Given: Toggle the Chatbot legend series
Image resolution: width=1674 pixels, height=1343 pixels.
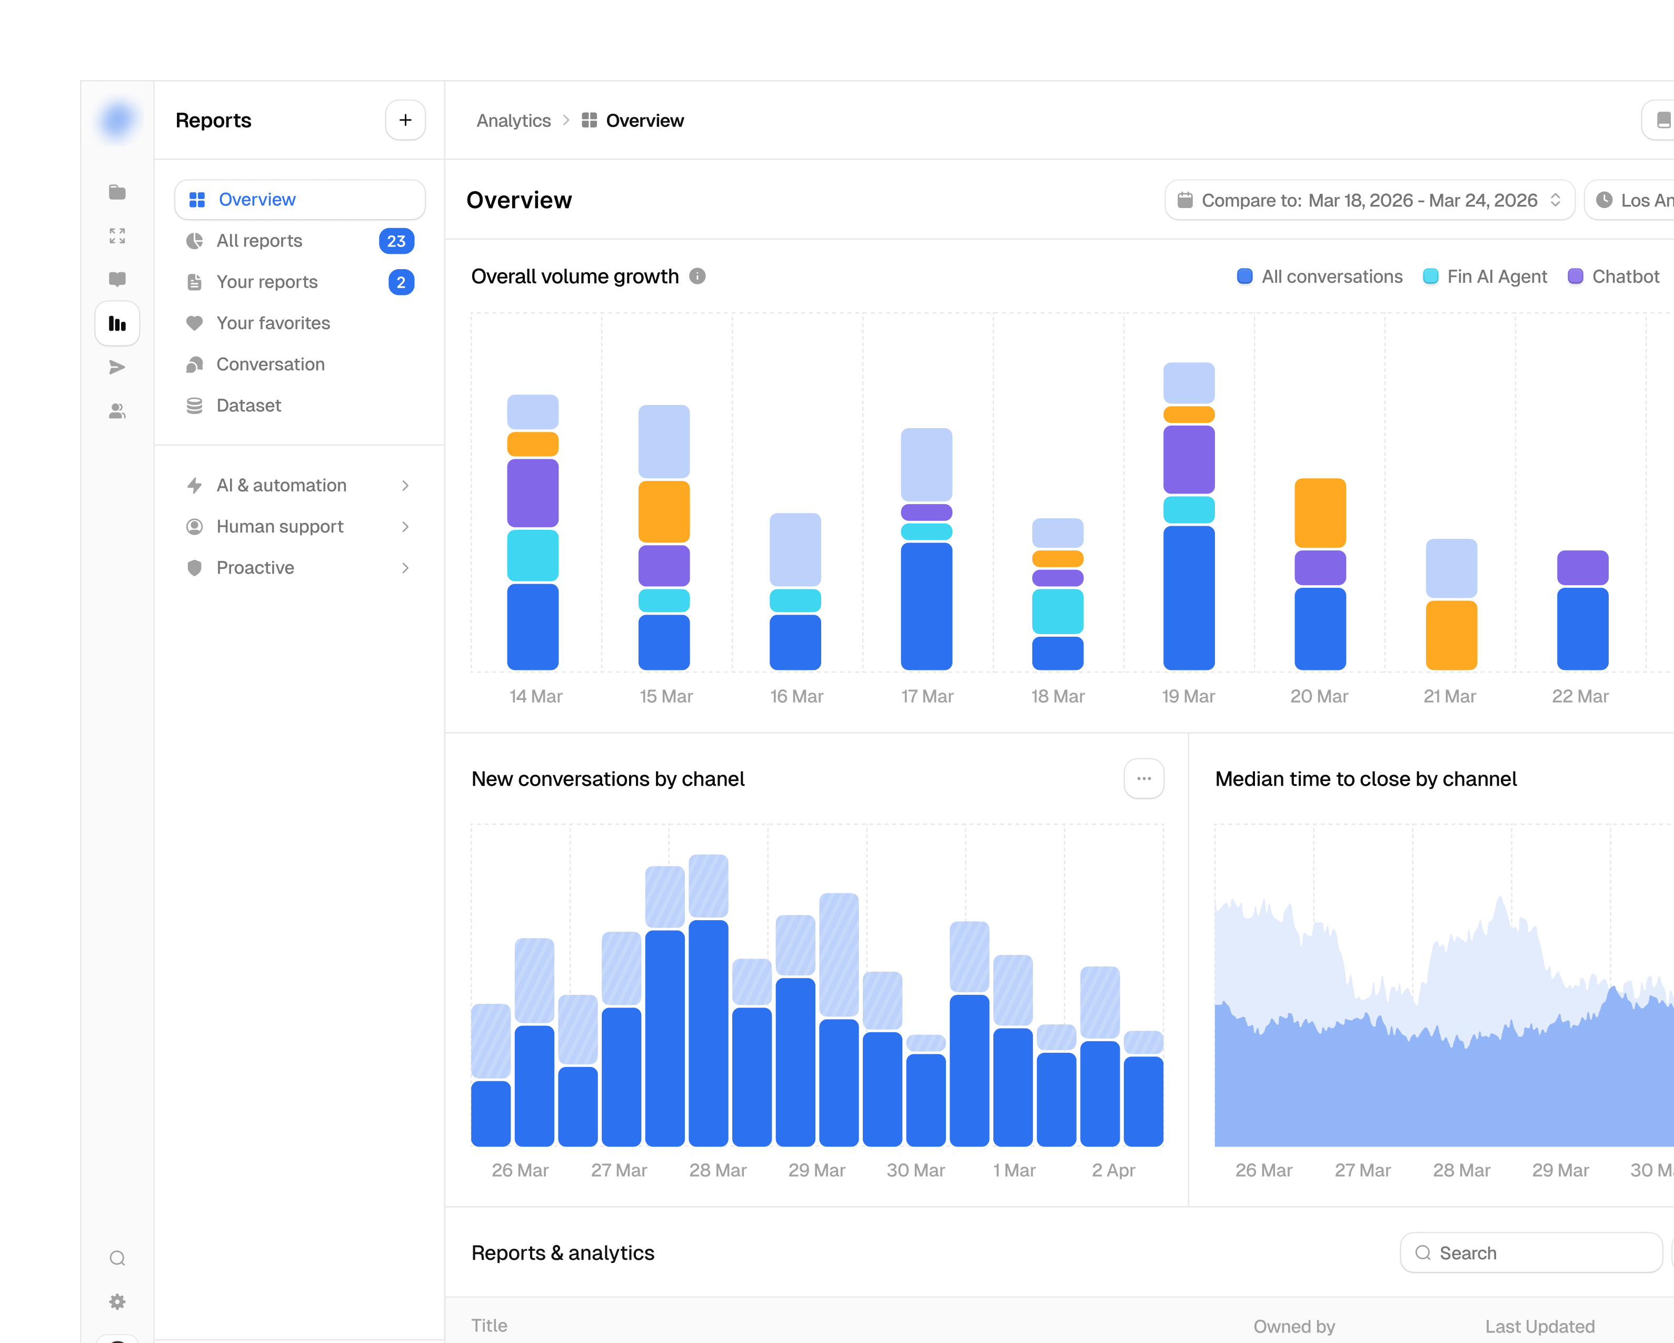Looking at the screenshot, I should click(x=1613, y=276).
